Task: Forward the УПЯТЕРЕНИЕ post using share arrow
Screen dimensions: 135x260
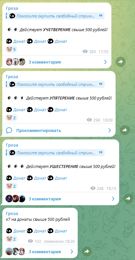Action: click(125, 130)
